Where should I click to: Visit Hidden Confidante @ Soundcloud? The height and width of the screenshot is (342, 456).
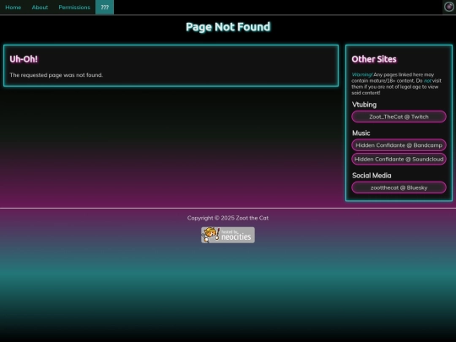399,159
